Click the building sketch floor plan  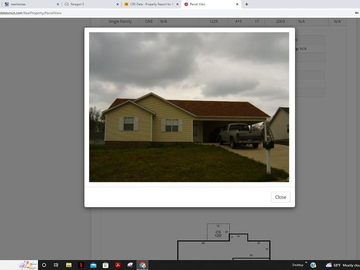point(224,242)
